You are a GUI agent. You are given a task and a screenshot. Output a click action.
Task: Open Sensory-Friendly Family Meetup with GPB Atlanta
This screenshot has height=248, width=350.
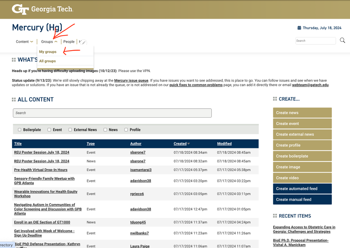pos(44,181)
